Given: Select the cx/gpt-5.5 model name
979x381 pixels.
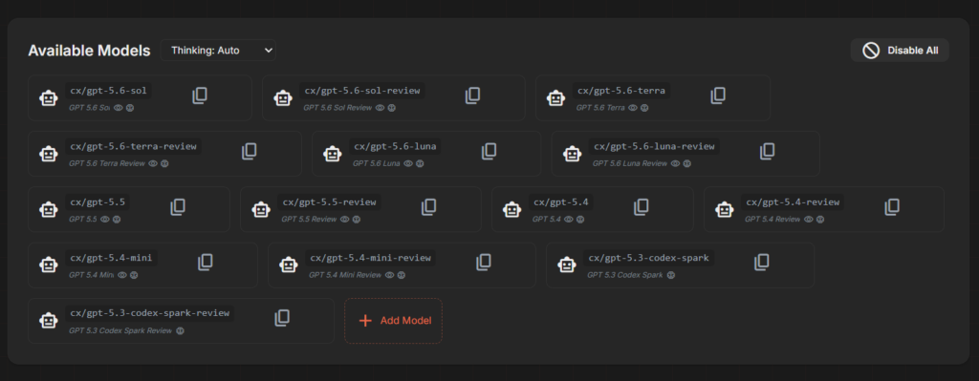Looking at the screenshot, I should 98,202.
